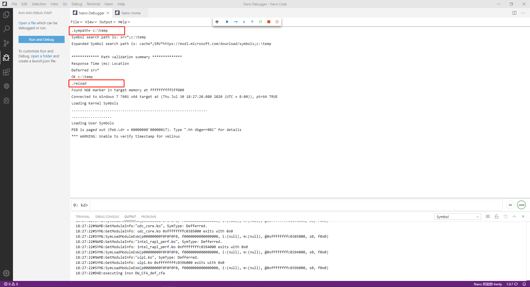This screenshot has width=530, height=287.
Task: Toggle the notifications bell in the status bar
Action: (524, 284)
